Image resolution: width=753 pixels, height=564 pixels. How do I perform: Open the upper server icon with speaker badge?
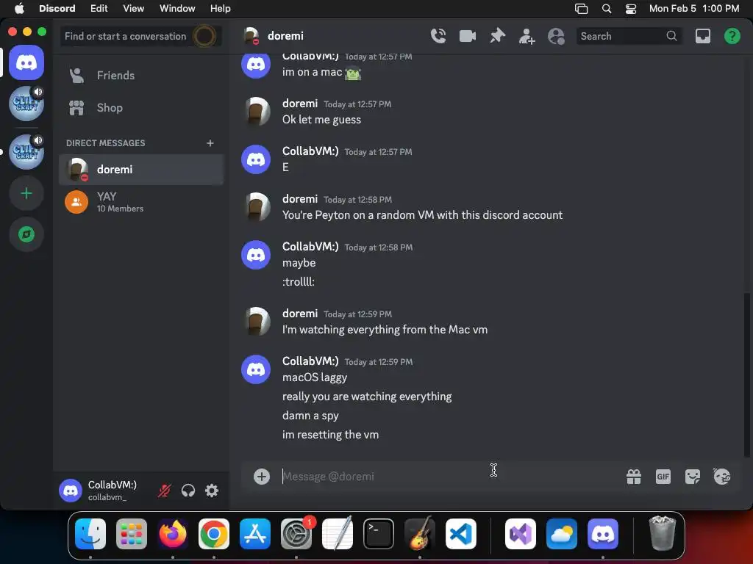[26, 103]
